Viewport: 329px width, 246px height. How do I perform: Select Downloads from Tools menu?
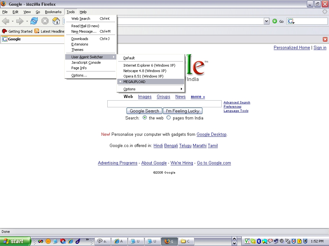click(x=90, y=39)
